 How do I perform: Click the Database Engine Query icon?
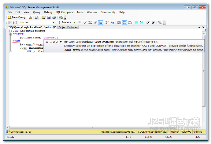click(x=30, y=17)
